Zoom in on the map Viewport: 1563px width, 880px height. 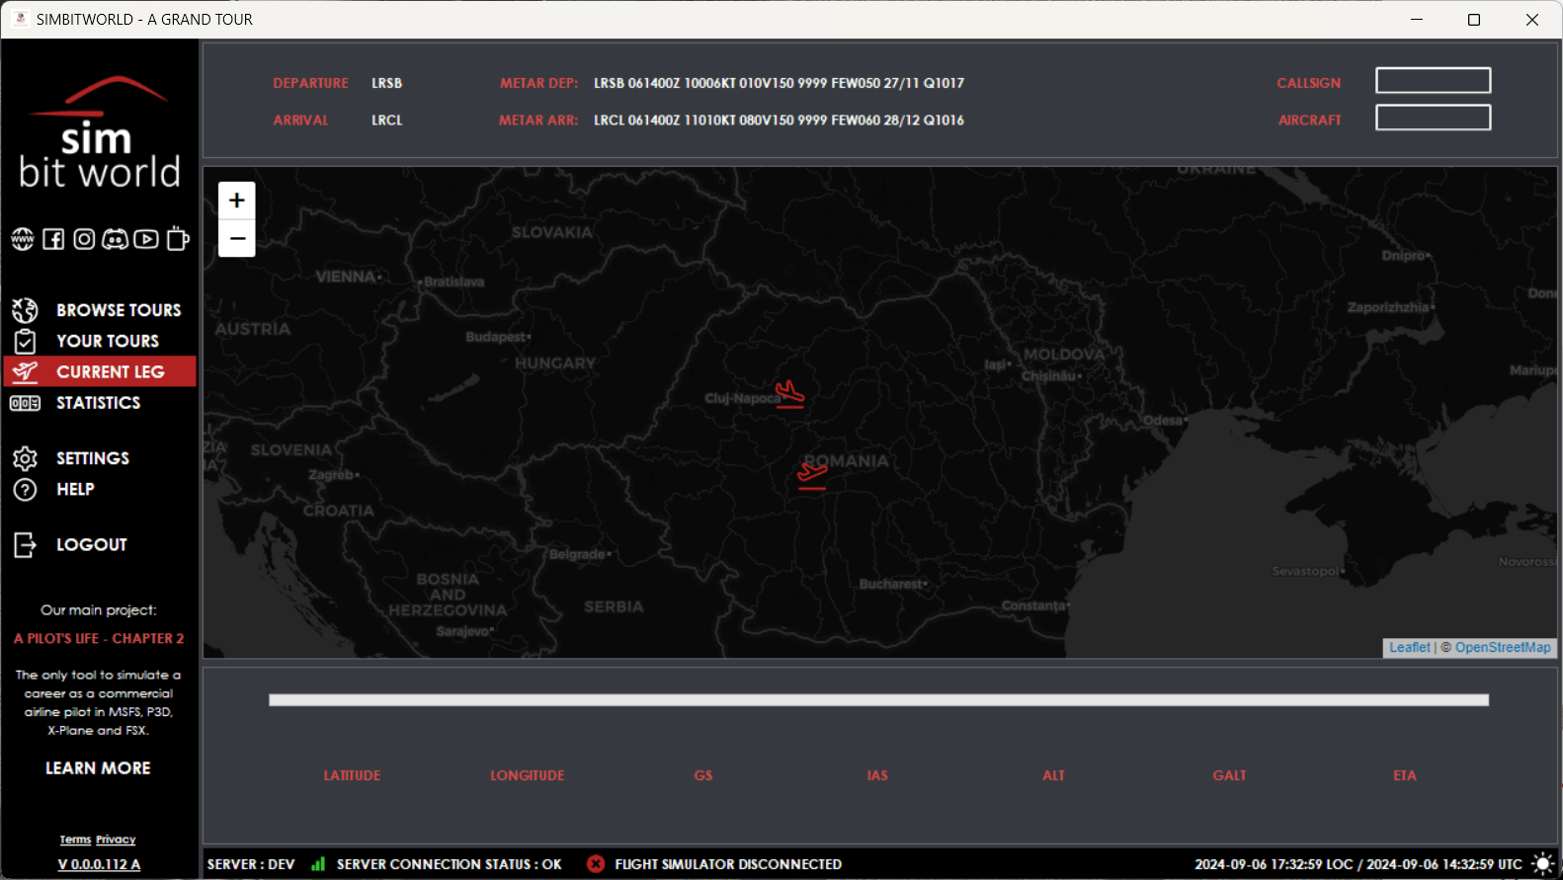click(237, 200)
